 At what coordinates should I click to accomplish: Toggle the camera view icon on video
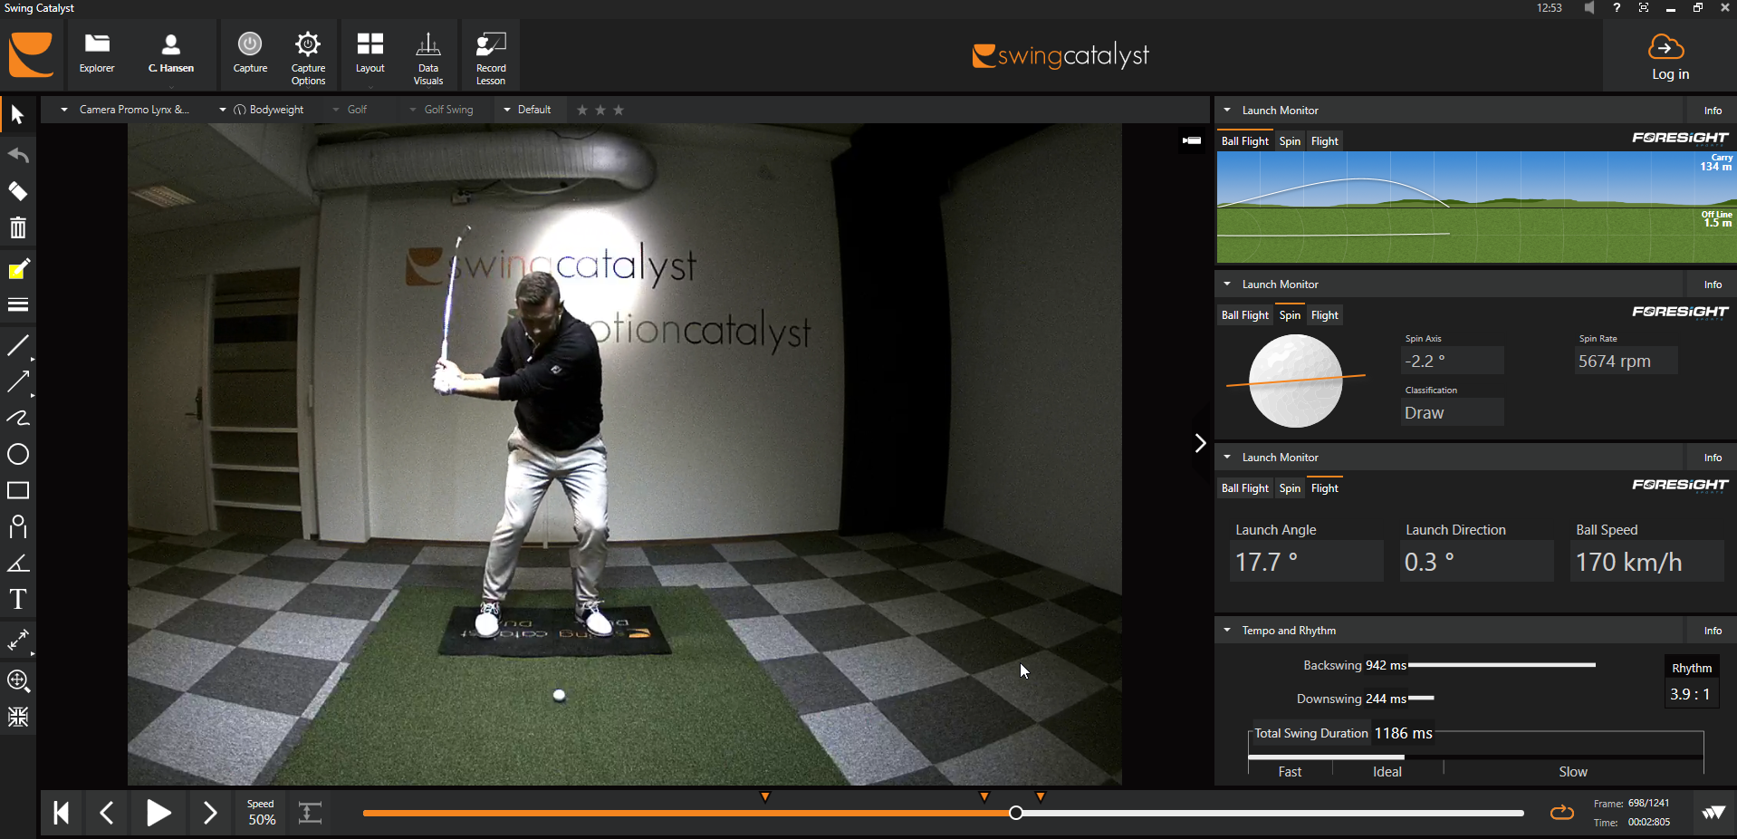1192,140
